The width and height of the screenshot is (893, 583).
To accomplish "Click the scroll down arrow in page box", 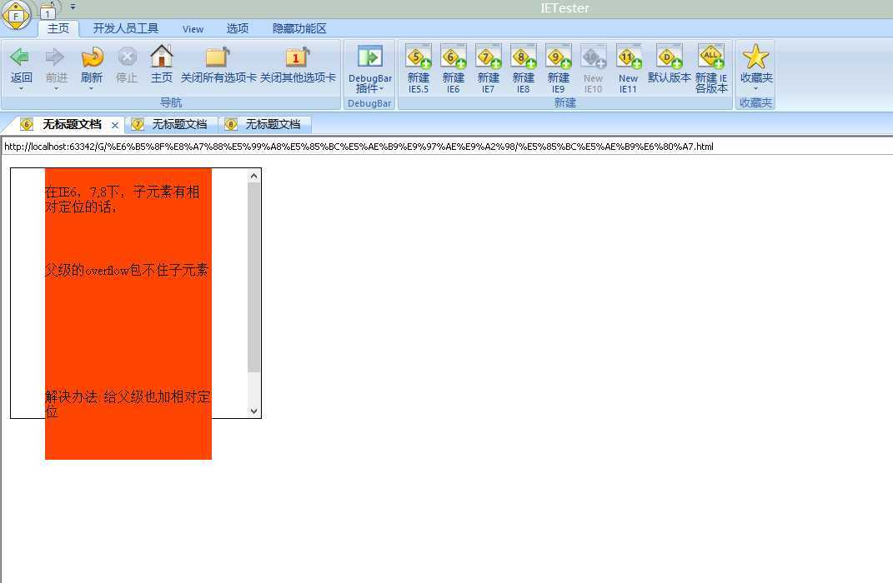I will click(254, 411).
